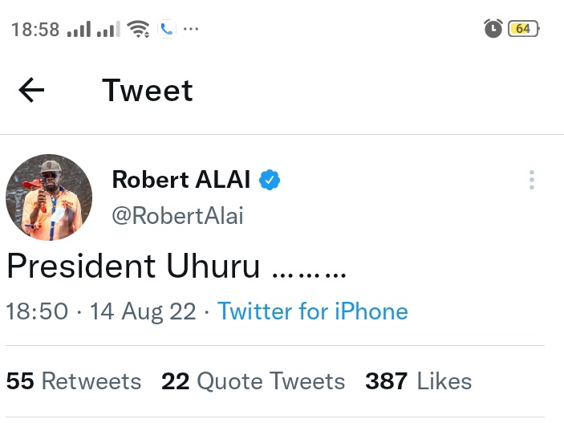
Task: Tap the battery level indicator
Action: point(523,29)
